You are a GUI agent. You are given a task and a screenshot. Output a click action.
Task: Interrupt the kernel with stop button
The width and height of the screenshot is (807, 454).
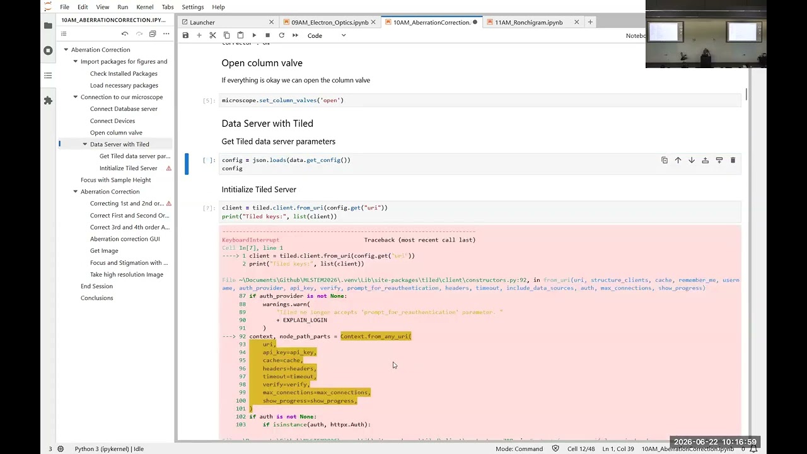pyautogui.click(x=268, y=35)
